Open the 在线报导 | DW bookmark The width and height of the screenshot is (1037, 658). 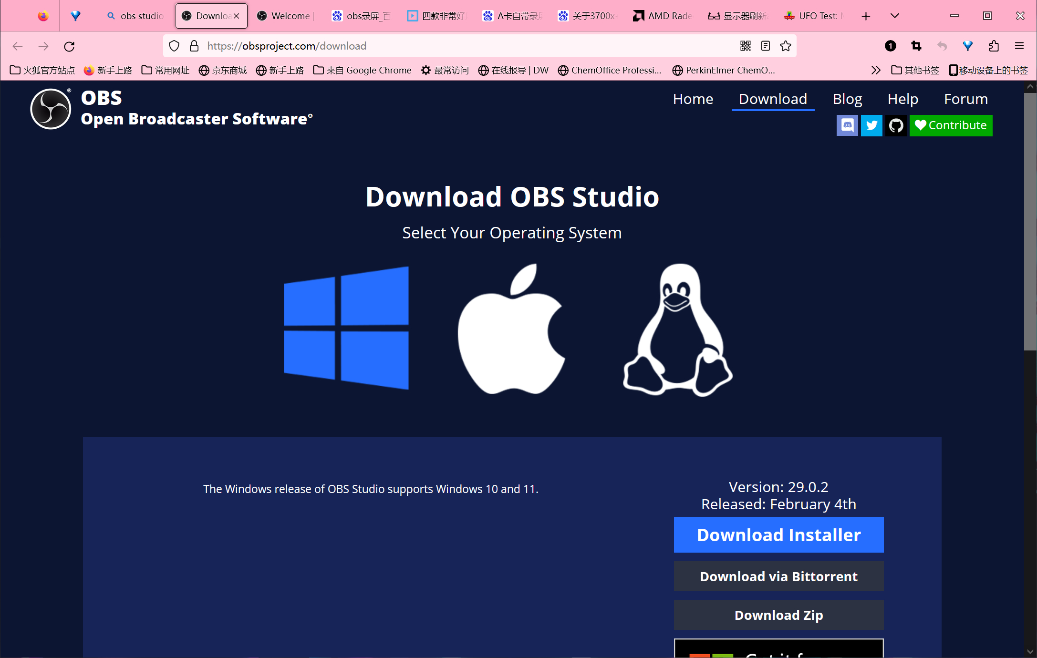(x=513, y=71)
